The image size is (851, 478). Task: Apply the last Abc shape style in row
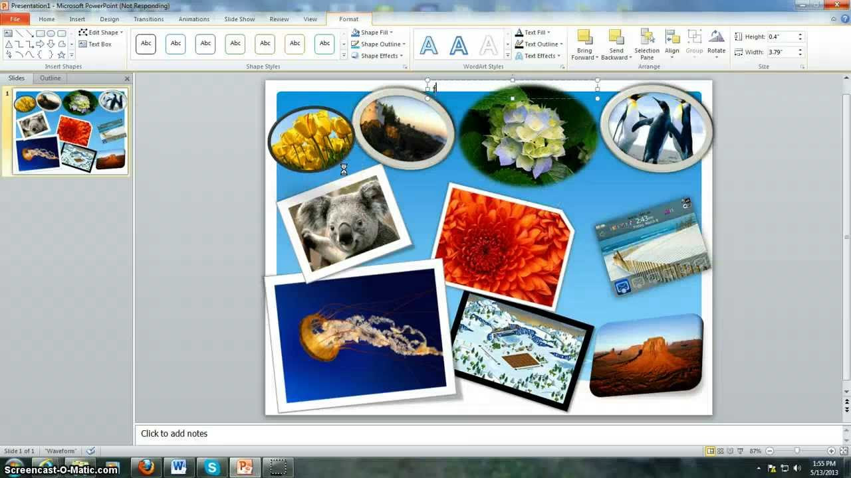coord(324,44)
